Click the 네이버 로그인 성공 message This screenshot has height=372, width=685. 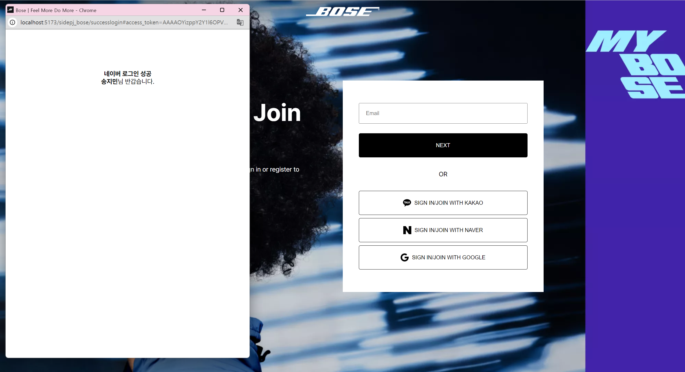[127, 74]
